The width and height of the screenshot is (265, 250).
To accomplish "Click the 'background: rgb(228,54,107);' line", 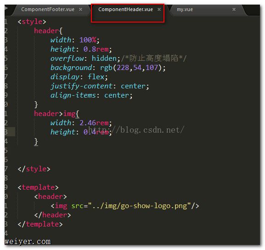I will (108, 68).
